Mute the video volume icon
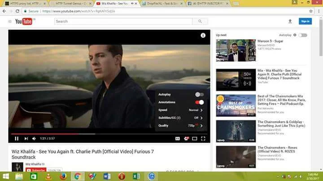 pos(34,139)
